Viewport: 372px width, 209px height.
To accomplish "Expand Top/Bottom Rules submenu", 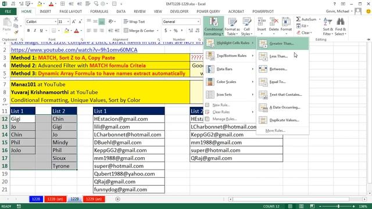I will pyautogui.click(x=230, y=56).
